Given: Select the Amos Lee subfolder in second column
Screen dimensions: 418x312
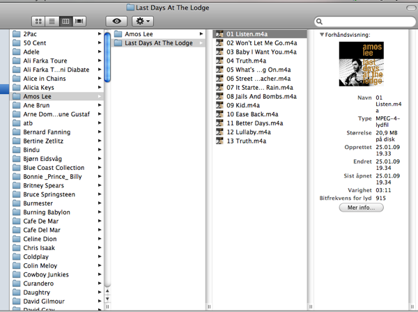Looking at the screenshot, I should 139,34.
